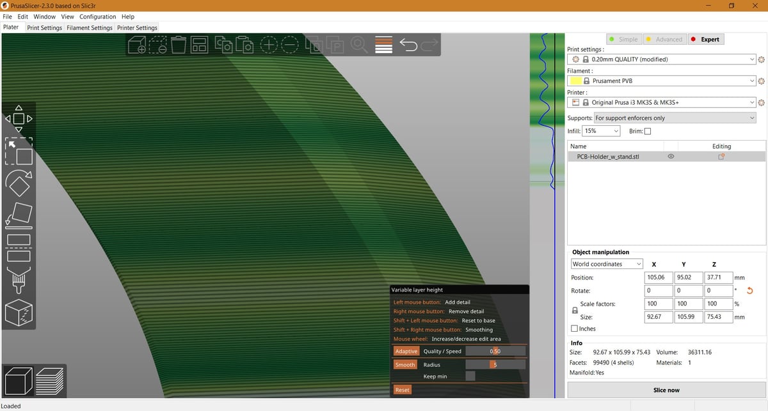The width and height of the screenshot is (768, 411).
Task: Open the Configuration menu
Action: (x=97, y=17)
